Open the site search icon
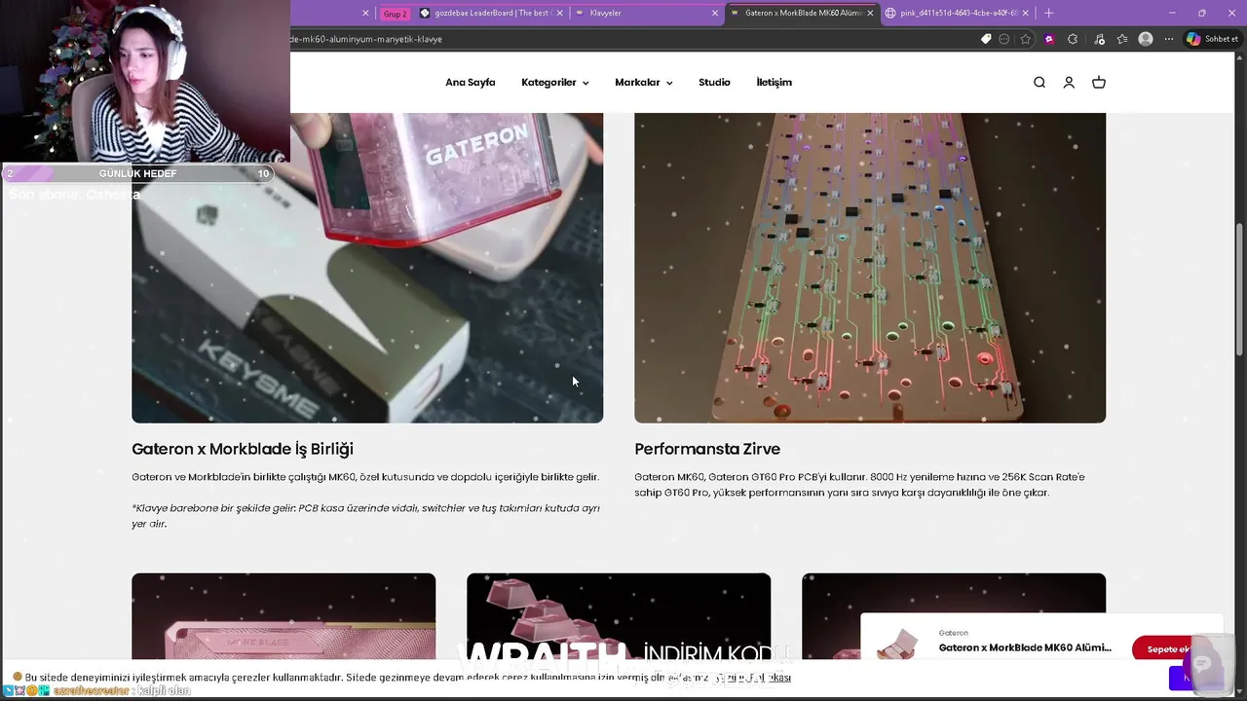The height and width of the screenshot is (701, 1247). pyautogui.click(x=1039, y=83)
